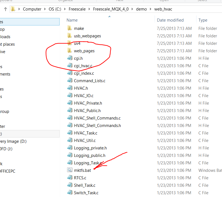Click web_hvac in the address bar
Image resolution: width=222 pixels, height=197 pixels.
pyautogui.click(x=163, y=9)
